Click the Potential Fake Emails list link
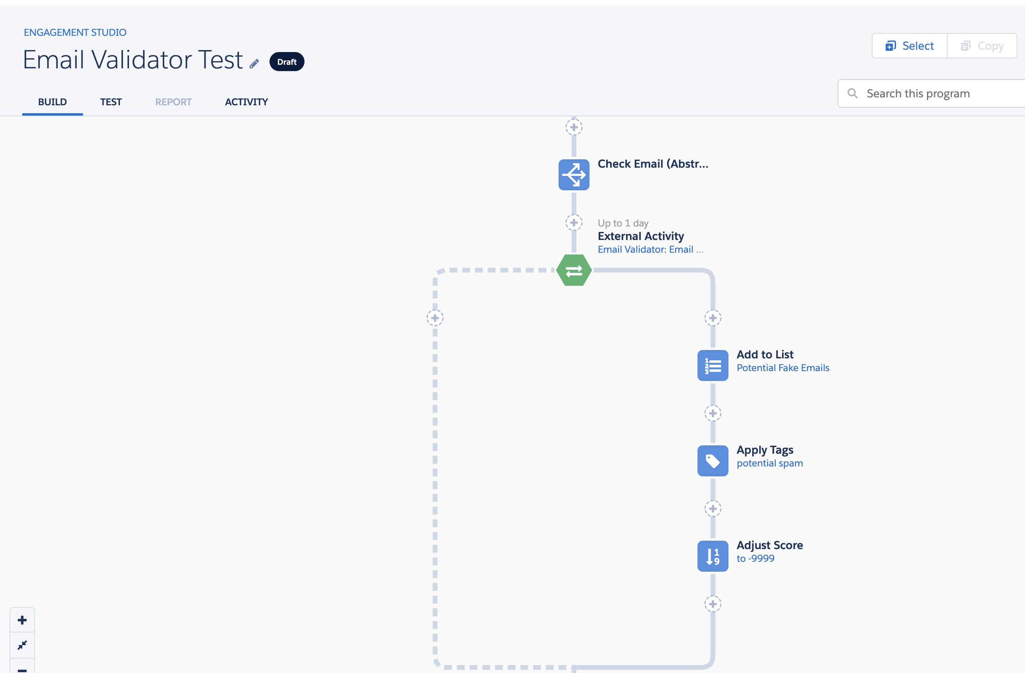This screenshot has width=1025, height=673. point(782,368)
